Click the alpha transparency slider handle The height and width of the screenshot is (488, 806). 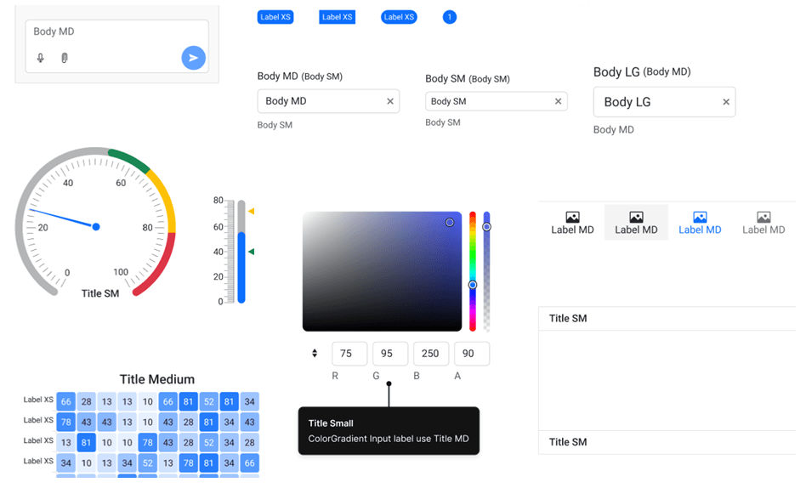coord(486,227)
